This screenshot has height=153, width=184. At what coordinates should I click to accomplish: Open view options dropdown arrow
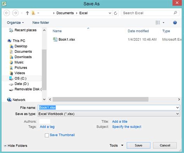point(163,23)
